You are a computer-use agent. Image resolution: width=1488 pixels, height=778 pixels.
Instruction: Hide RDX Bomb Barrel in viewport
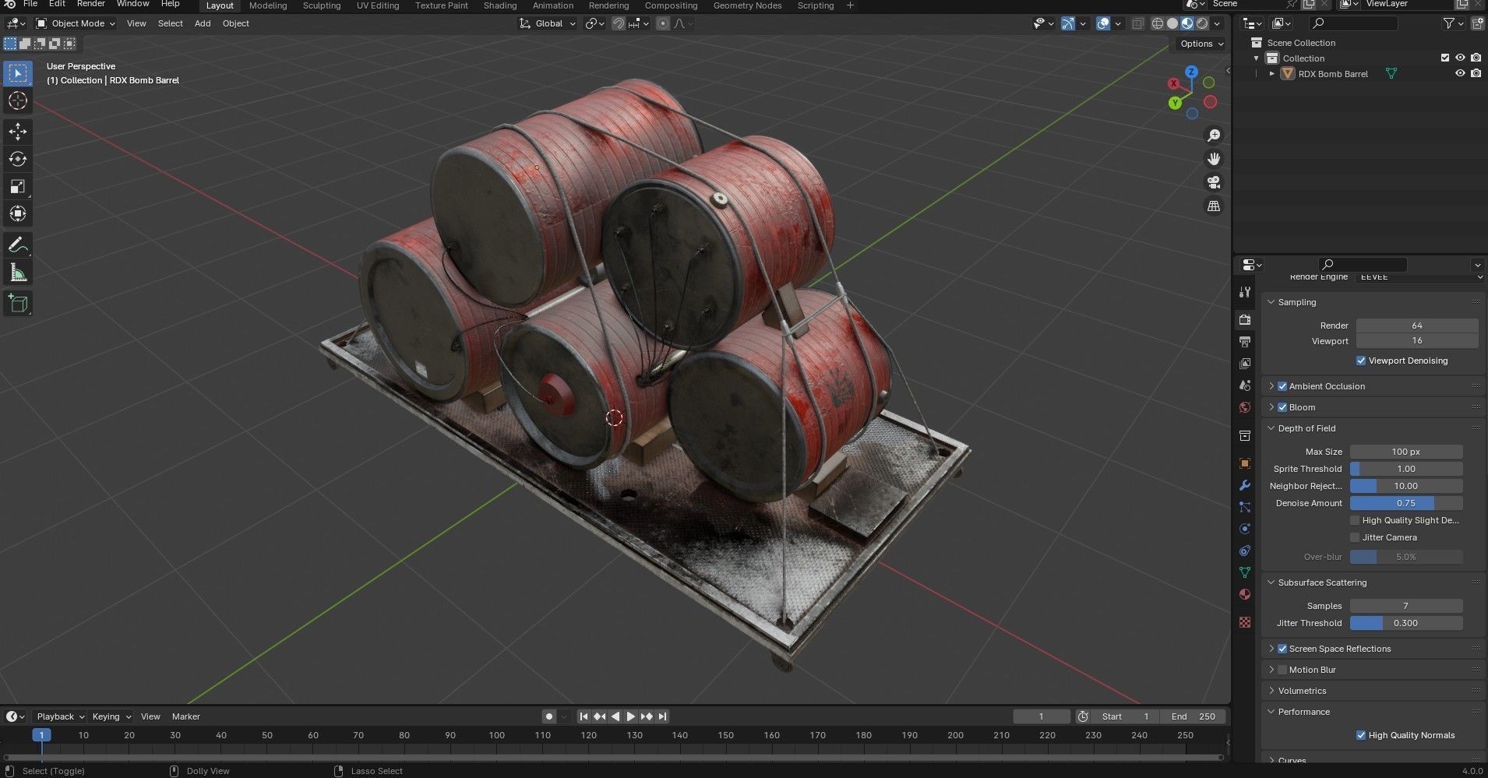pyautogui.click(x=1460, y=73)
